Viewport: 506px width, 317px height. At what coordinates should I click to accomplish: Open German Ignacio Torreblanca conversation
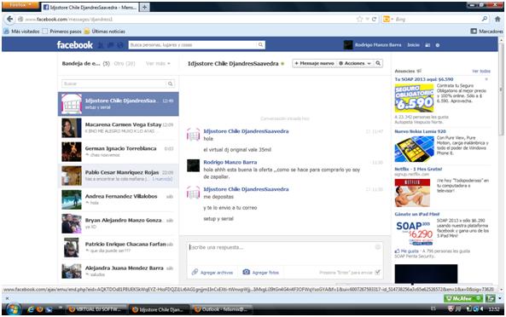118,152
